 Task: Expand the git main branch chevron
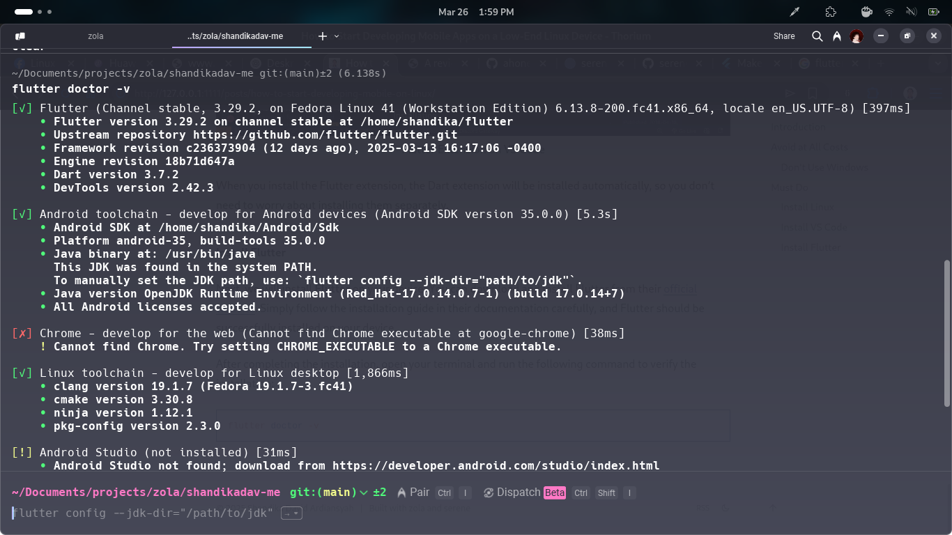363,493
